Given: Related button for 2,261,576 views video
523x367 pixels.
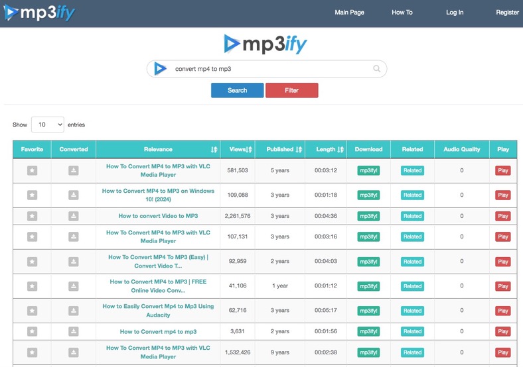Looking at the screenshot, I should point(412,216).
